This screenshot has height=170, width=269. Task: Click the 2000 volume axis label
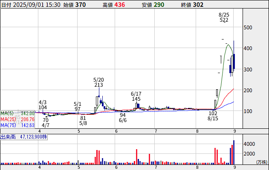click(249, 154)
